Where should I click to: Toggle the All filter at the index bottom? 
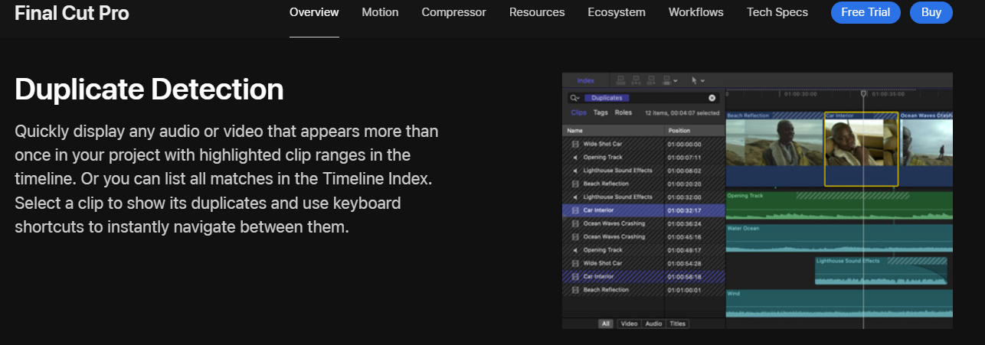(x=607, y=324)
